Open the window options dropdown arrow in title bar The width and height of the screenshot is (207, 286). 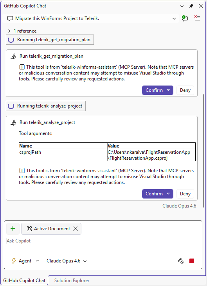coord(182,6)
